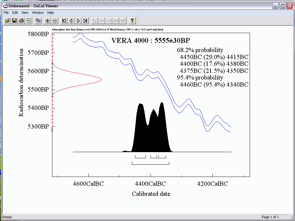Viewport: 295px width, 221px height.
Task: Open help with the question mark icon
Action: tap(132, 21)
